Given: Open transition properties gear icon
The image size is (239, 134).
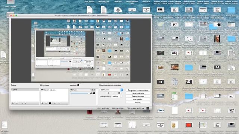Looking at the screenshot, I should coord(119,93).
